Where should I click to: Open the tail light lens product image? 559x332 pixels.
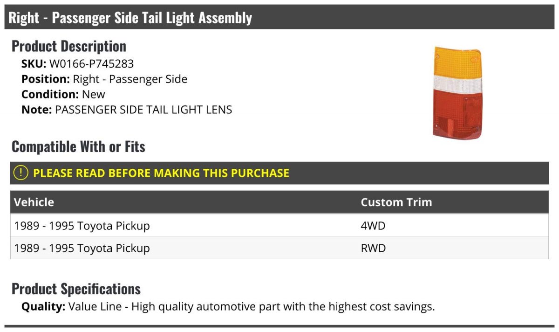(x=457, y=92)
